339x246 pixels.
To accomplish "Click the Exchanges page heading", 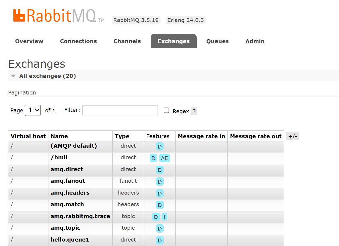I will 37,64.
